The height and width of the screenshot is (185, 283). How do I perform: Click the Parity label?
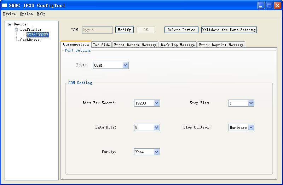109,151
